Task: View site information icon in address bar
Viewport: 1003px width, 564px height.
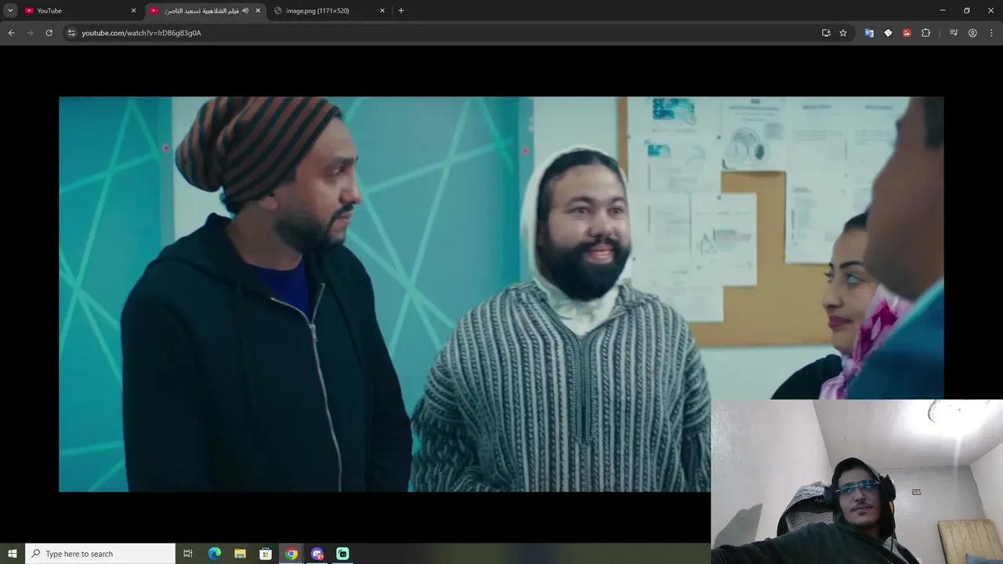Action: coord(71,33)
